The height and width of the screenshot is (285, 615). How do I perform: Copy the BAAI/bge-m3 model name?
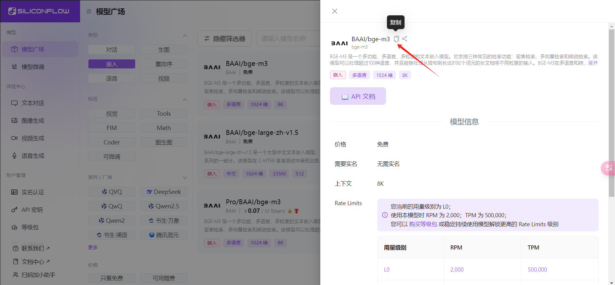pos(396,39)
